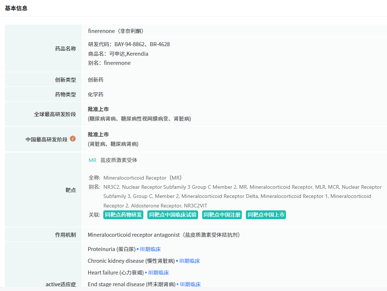
Task: Click the Proteinuria (蛋白尿) indication name
Action: 111,249
